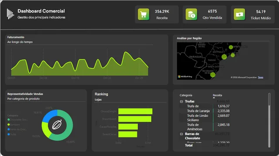The height and width of the screenshot is (156, 279).
Task: Click the shopping cart icon beside Receita
Action: (143, 14)
